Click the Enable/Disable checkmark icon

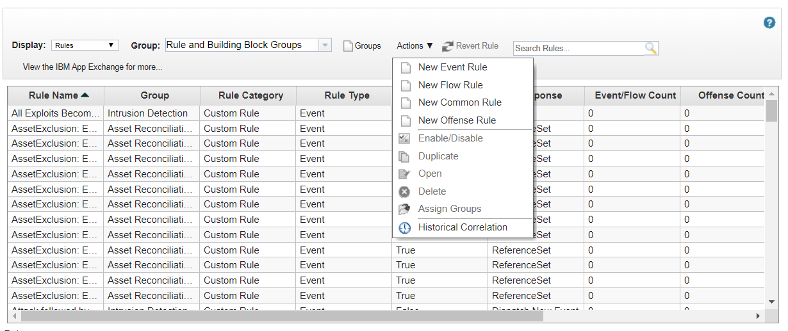[x=404, y=138]
